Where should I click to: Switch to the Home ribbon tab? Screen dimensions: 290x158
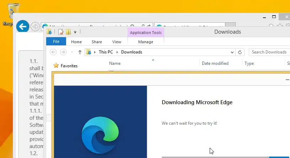[x=76, y=42]
